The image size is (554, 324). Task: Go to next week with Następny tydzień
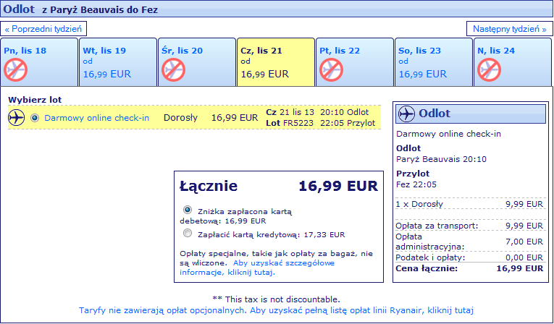click(x=510, y=29)
